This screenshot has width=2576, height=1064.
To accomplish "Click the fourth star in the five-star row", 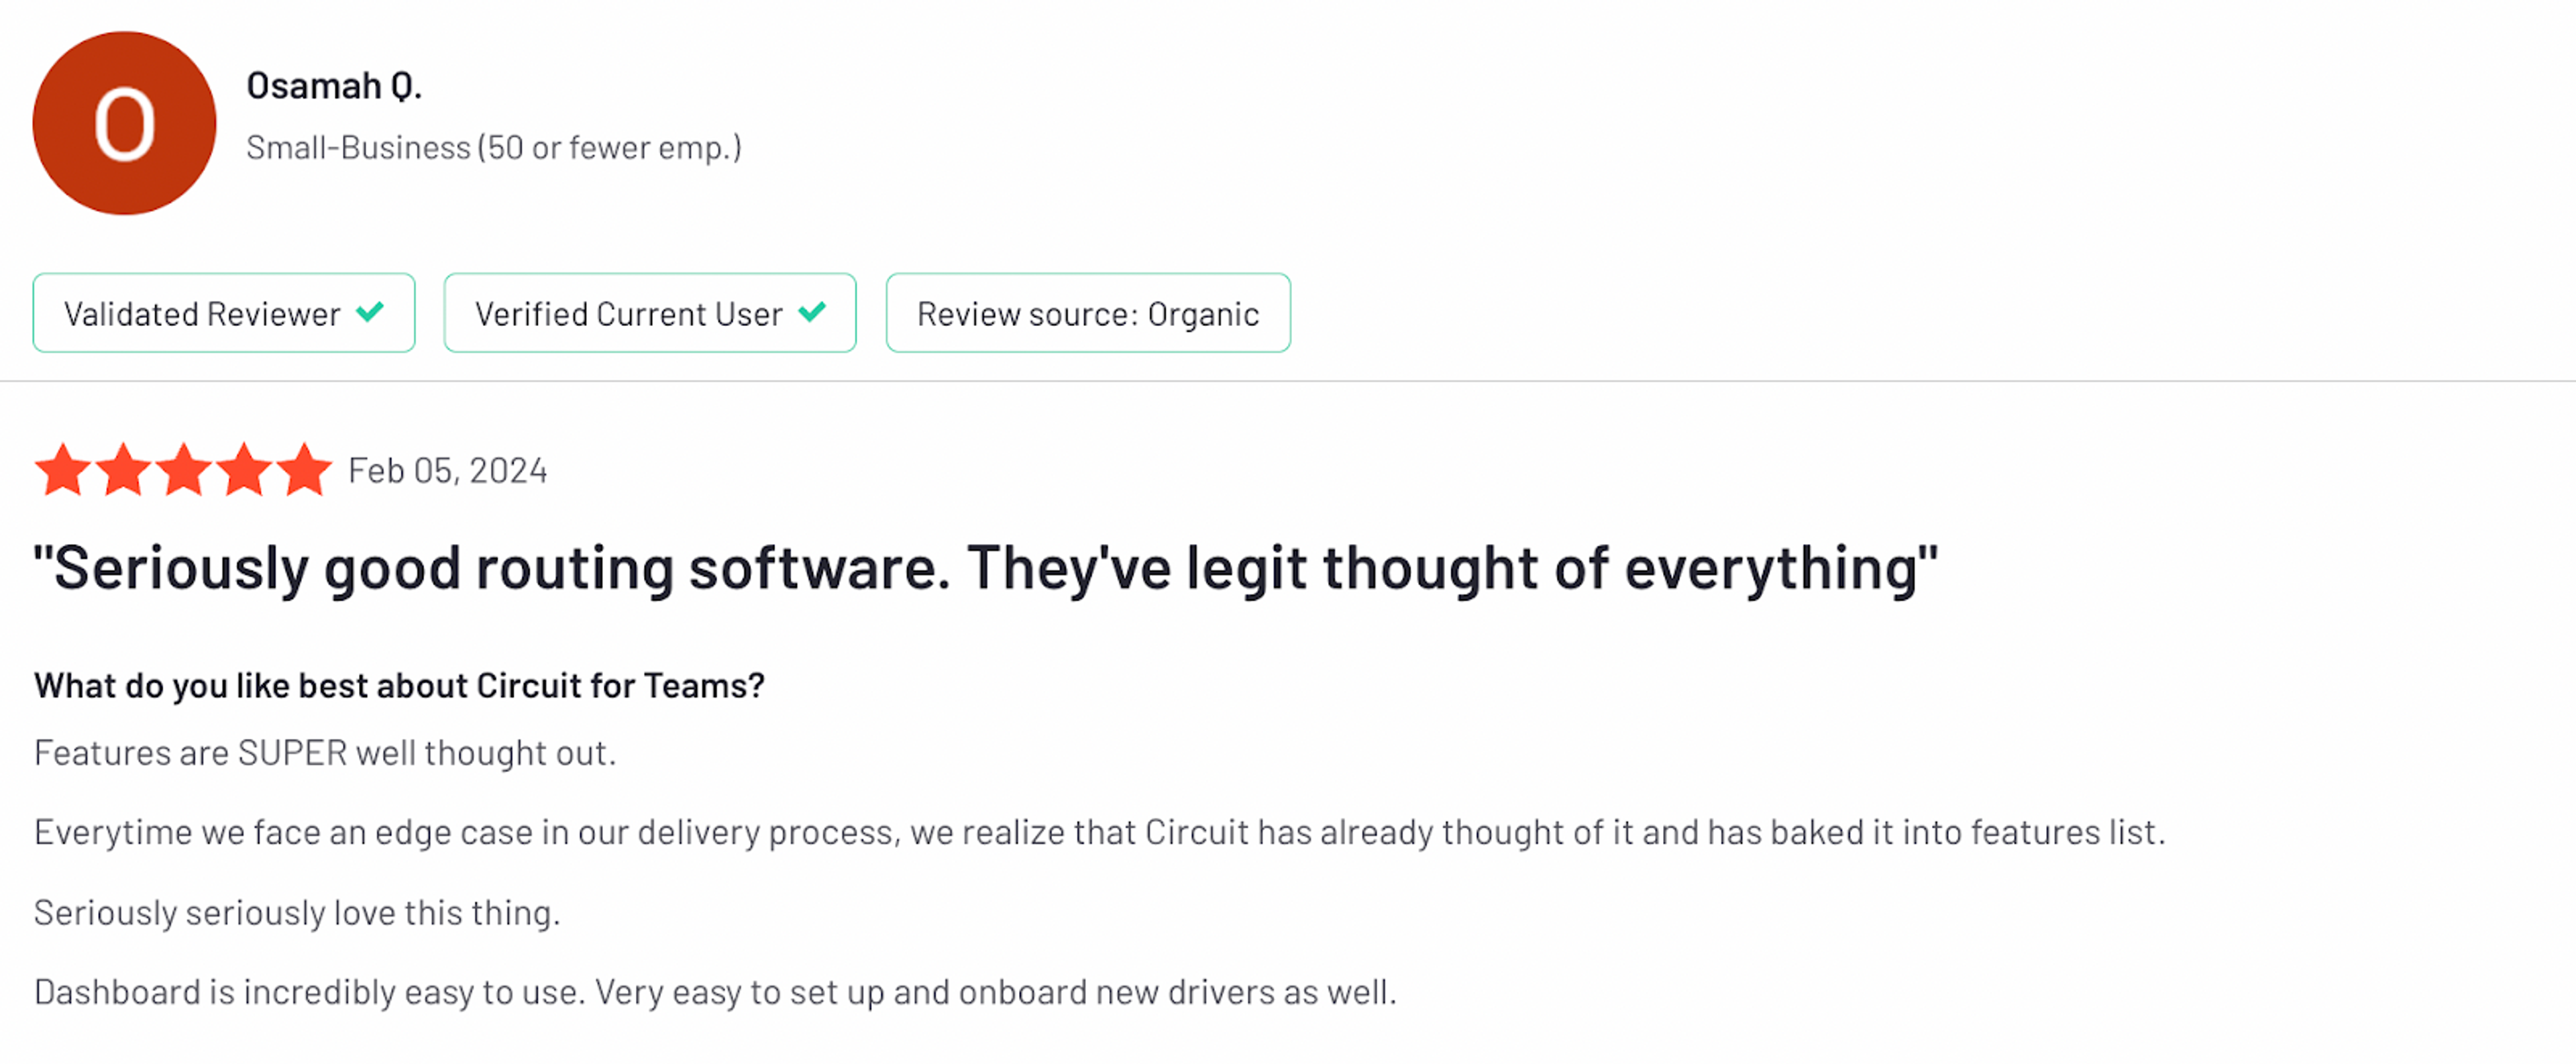I will [243, 468].
